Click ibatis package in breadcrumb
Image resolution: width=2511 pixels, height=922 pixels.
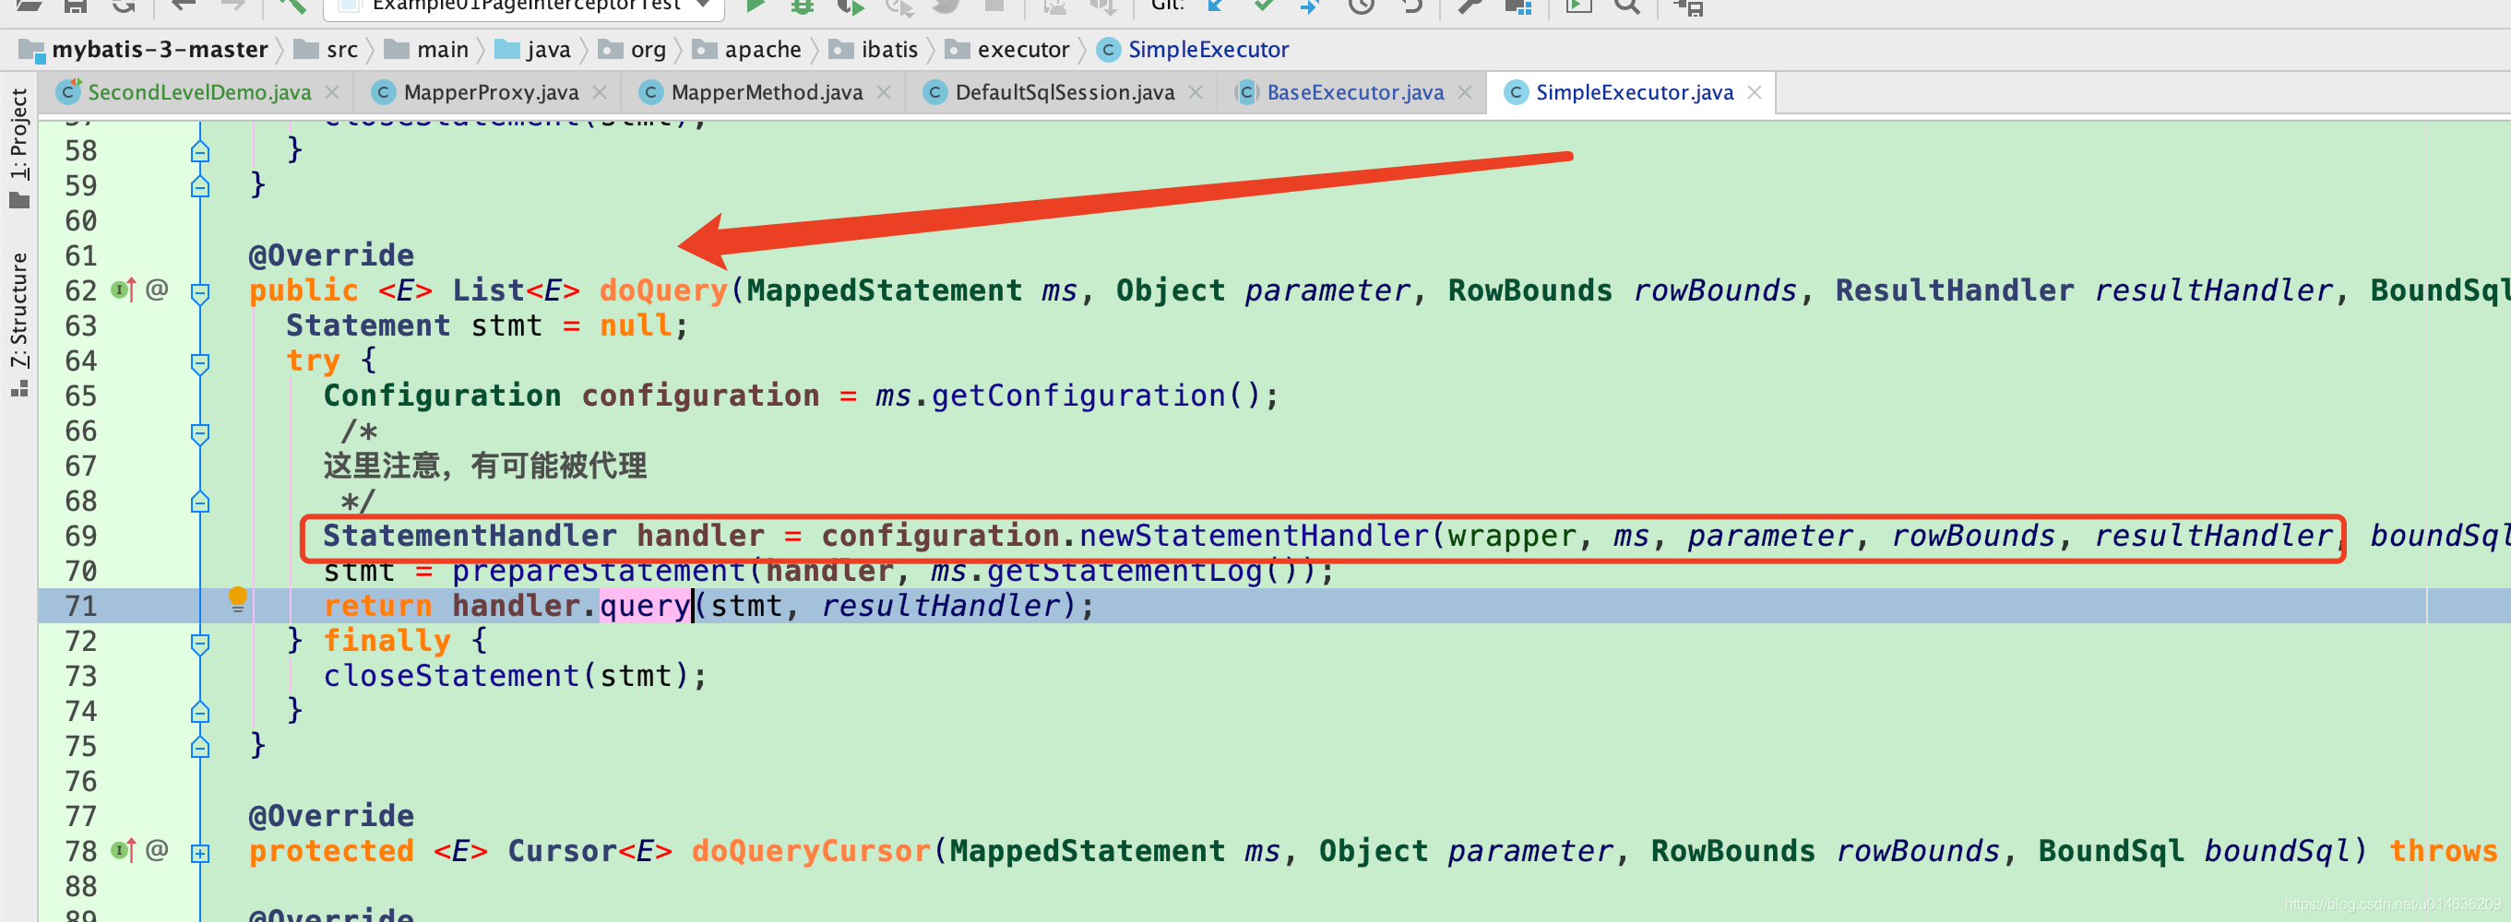(x=874, y=49)
